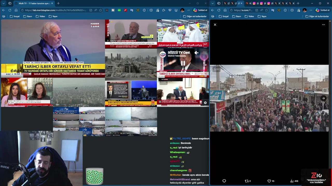Click the Arabic supermarket news tile
The height and width of the screenshot is (186, 332).
(183, 34)
